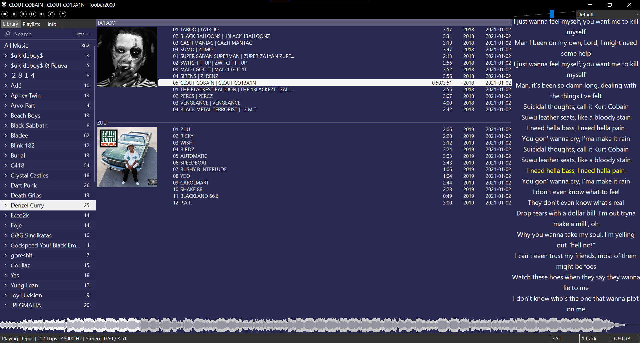The image size is (640, 343).
Task: Select track 12 P.A.T.
Action: tap(335, 202)
